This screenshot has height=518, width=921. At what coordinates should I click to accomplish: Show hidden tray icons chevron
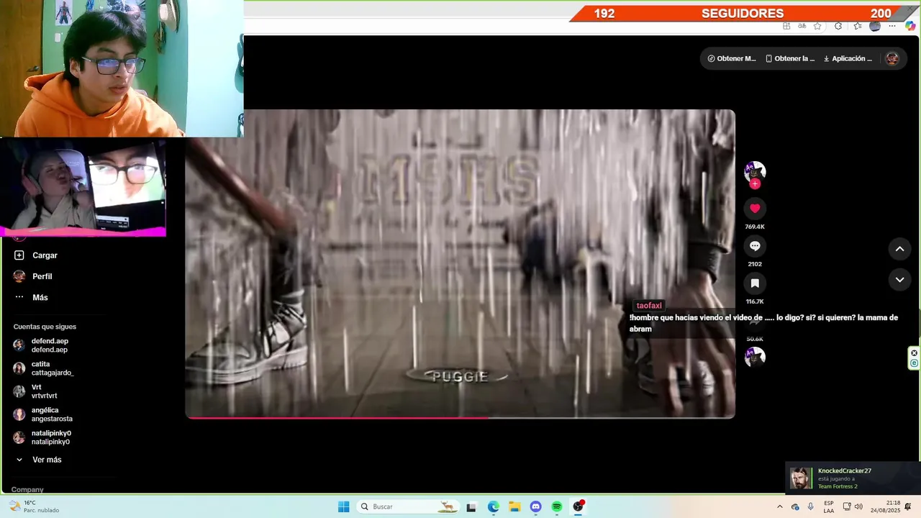779,506
